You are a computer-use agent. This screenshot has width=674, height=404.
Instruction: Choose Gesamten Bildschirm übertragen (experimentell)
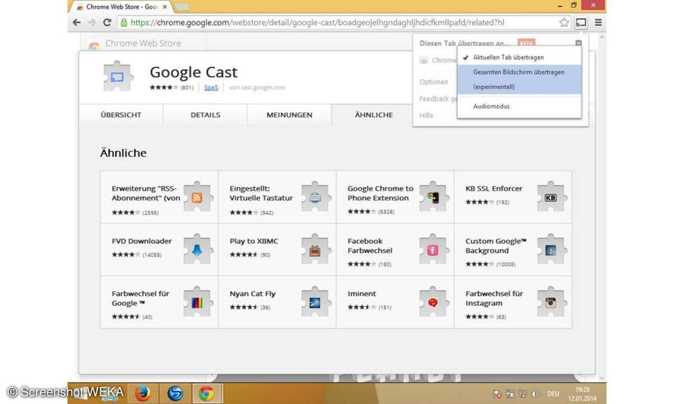coord(519,79)
